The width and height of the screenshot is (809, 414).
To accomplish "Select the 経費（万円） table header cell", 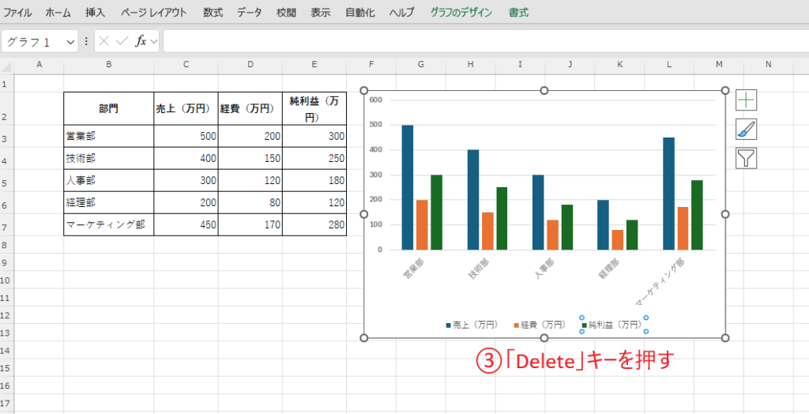I will coord(250,108).
